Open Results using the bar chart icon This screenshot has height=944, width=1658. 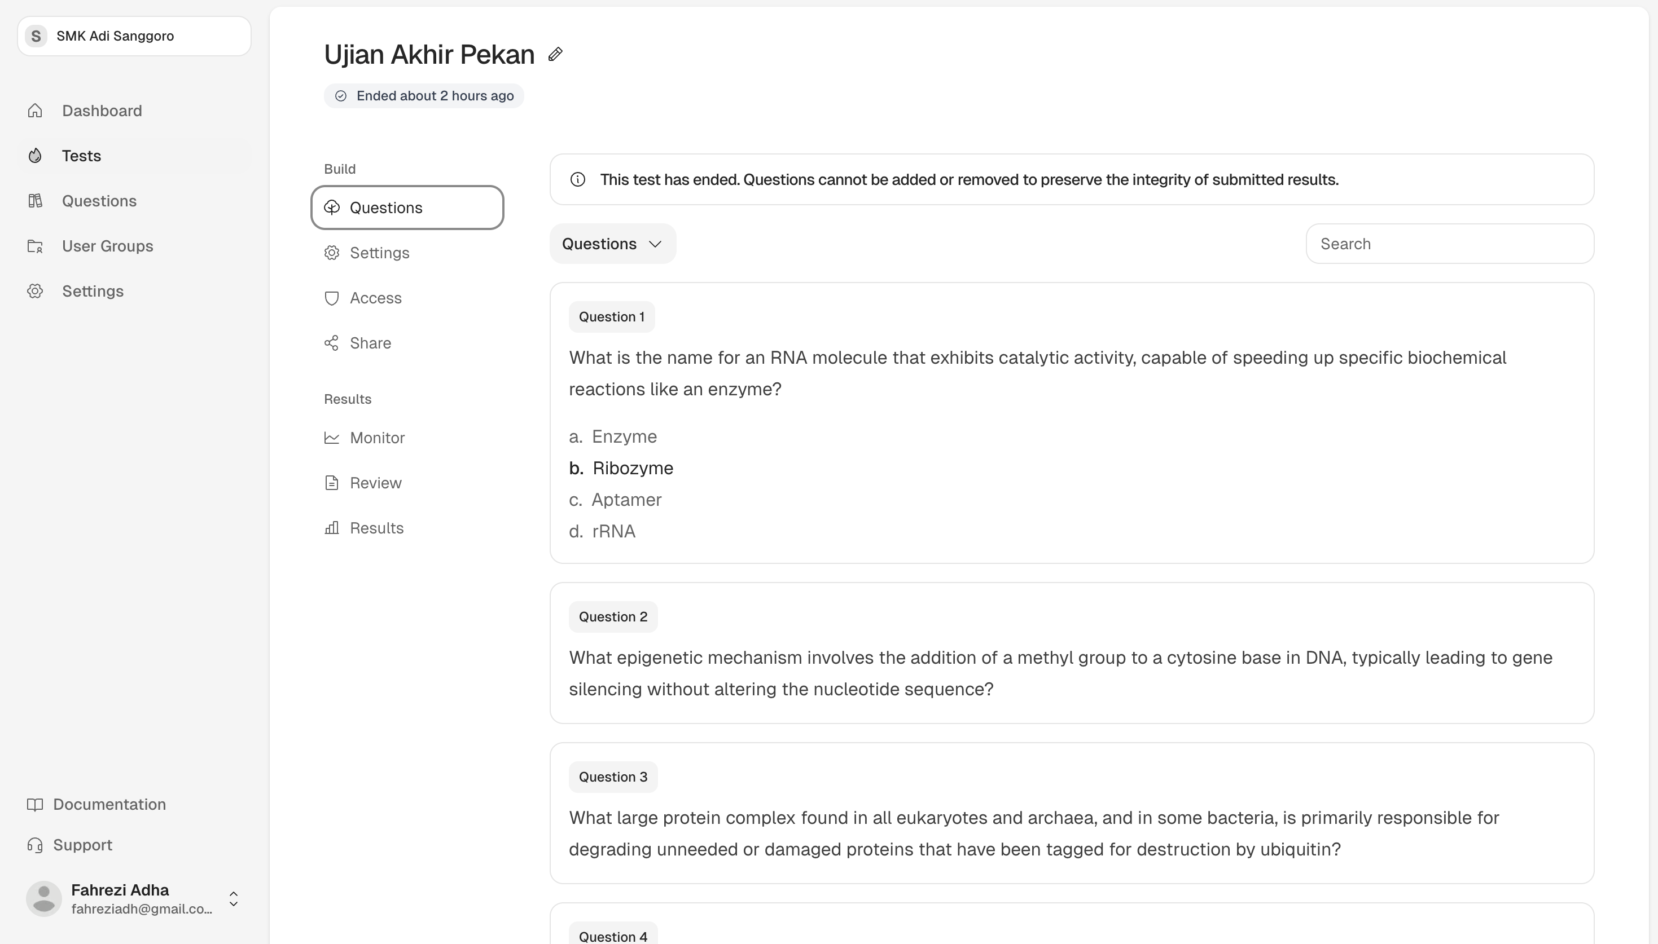[x=332, y=528]
